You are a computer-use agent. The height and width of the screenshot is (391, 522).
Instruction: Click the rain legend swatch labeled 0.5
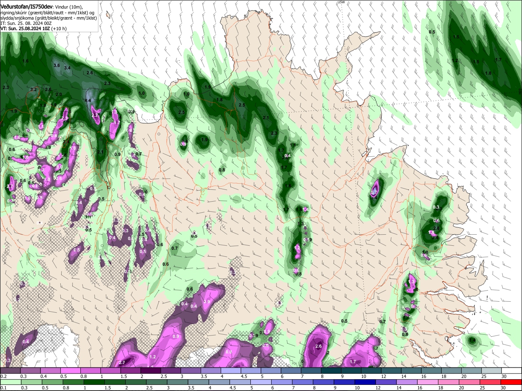(53, 382)
